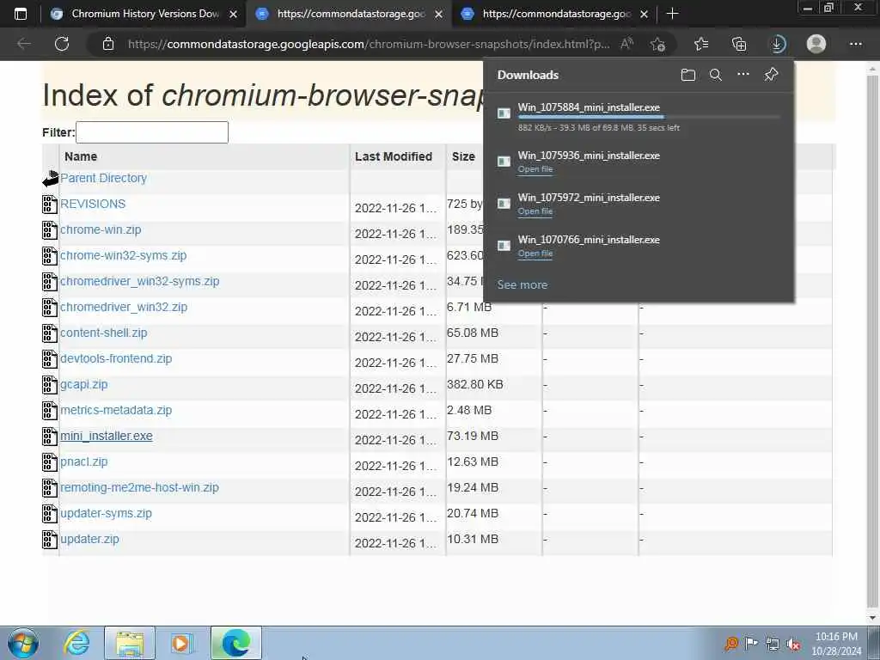Download pnacl.zip
The height and width of the screenshot is (660, 880).
83,461
